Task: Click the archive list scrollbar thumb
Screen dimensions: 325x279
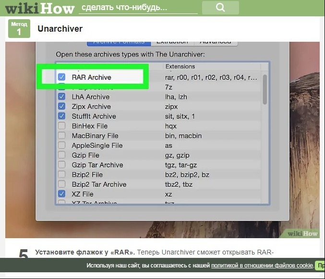Action: tap(265, 89)
